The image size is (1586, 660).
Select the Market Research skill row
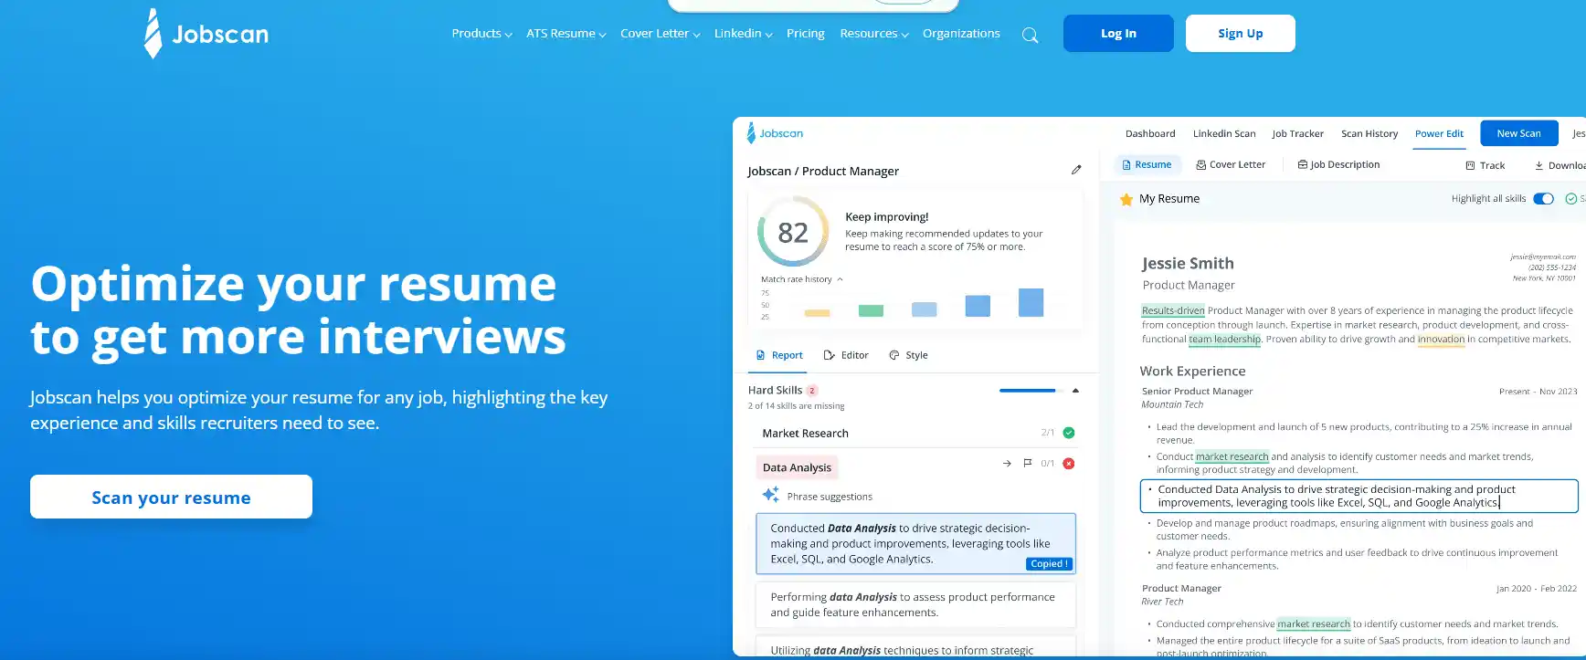click(x=915, y=433)
